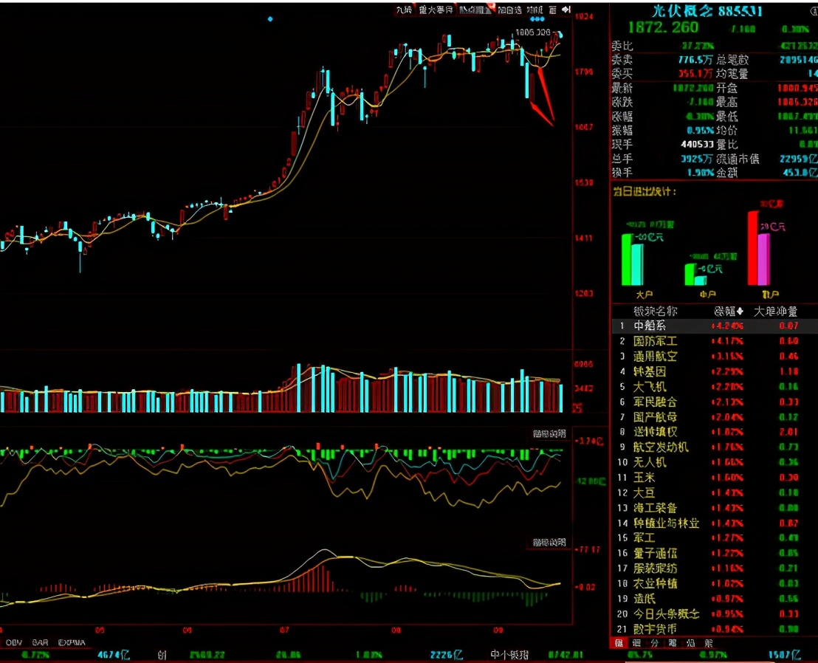Open the 九转 indicator tab
Image resolution: width=818 pixels, height=663 pixels.
(x=404, y=10)
